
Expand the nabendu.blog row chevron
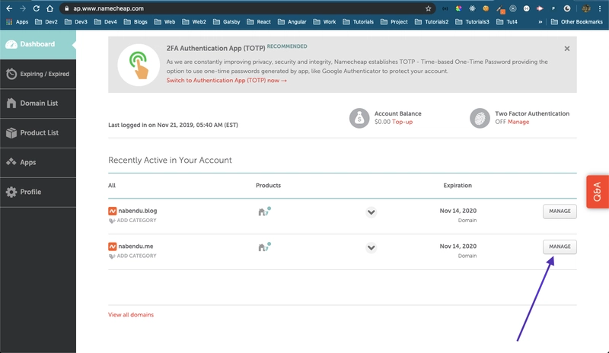click(371, 212)
